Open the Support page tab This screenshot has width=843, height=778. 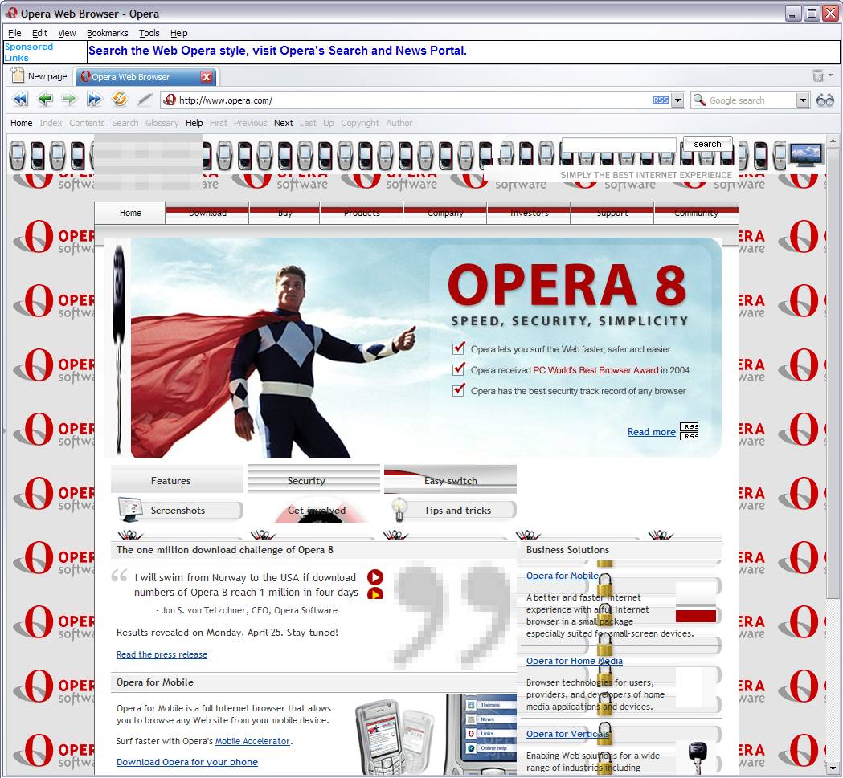tap(612, 213)
